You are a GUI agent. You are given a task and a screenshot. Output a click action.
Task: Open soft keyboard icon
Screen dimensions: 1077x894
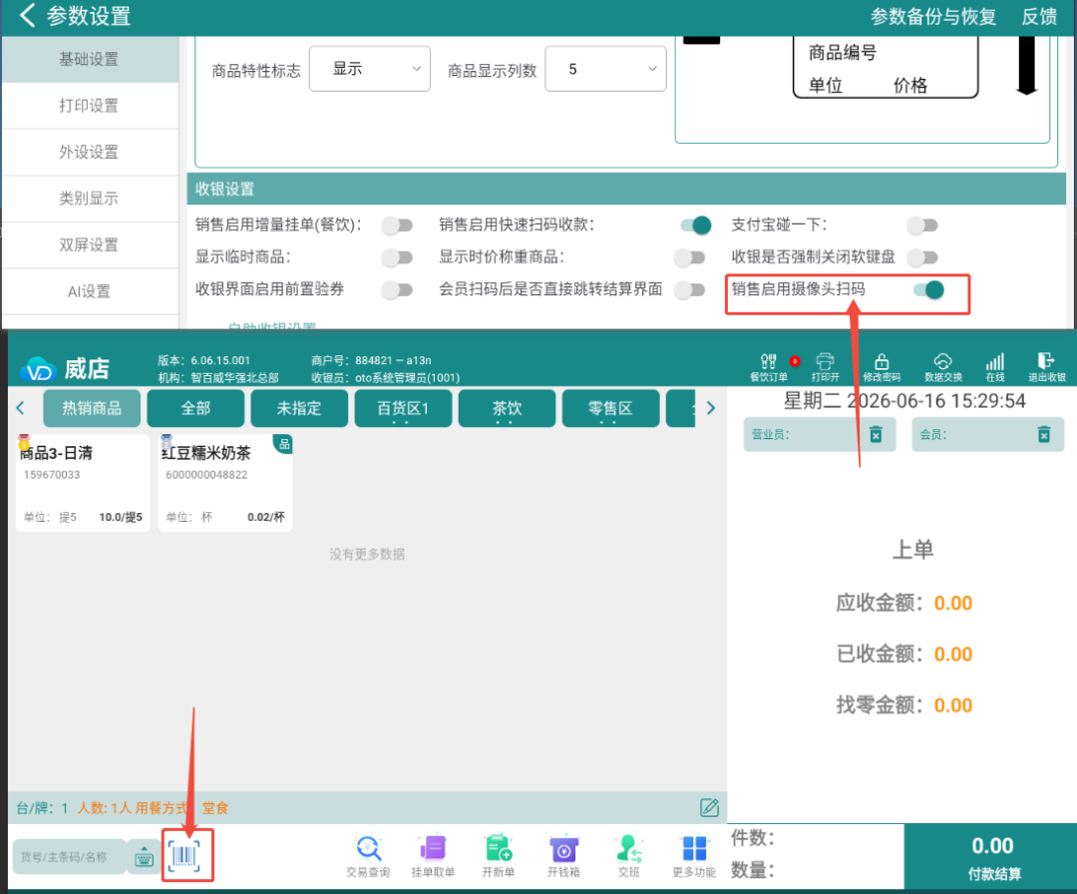coord(145,857)
